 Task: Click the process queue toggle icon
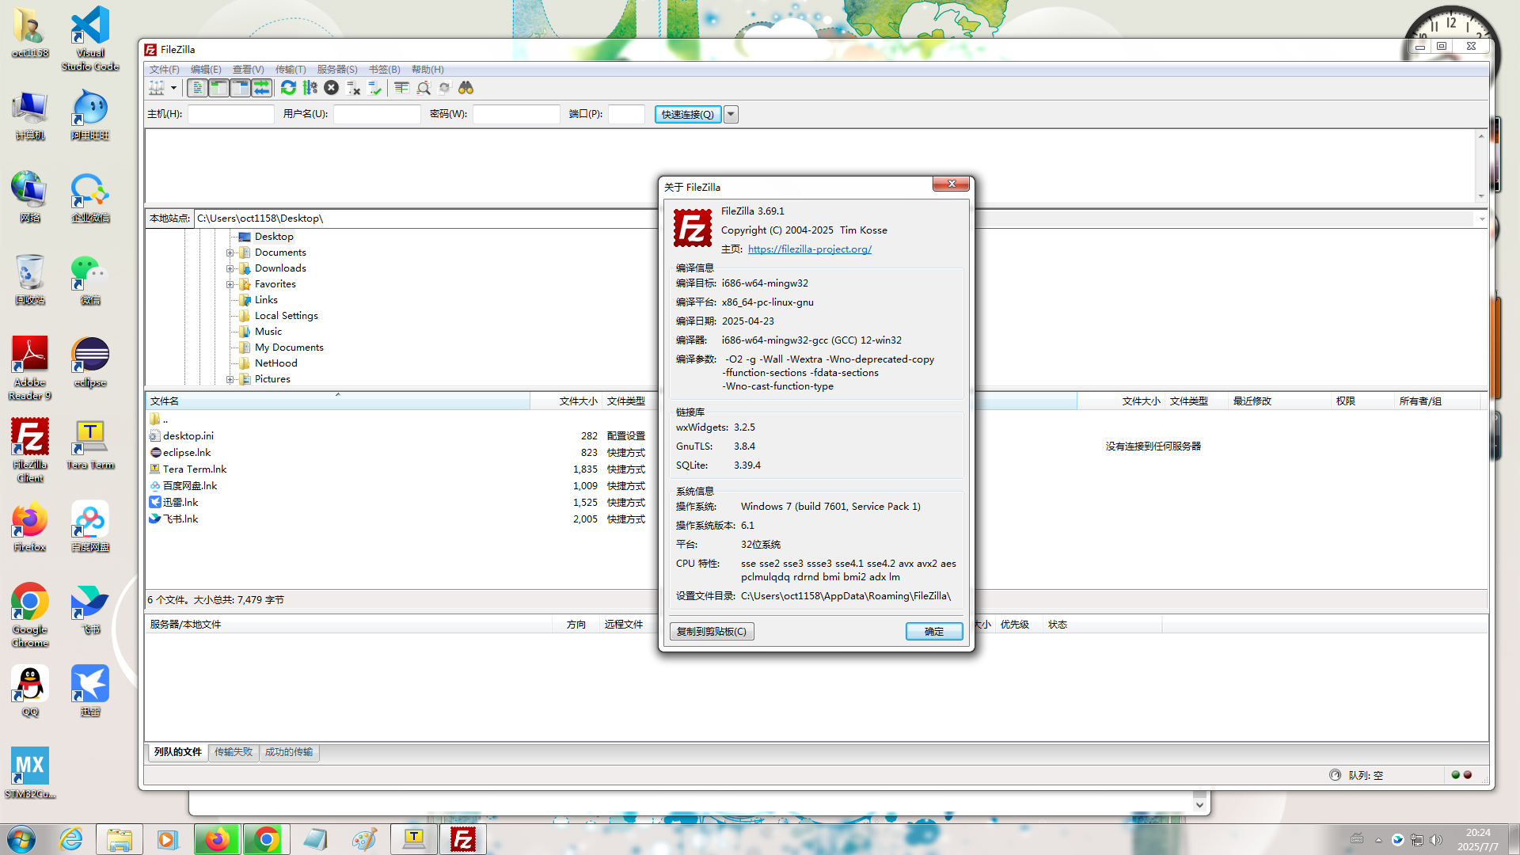click(310, 88)
